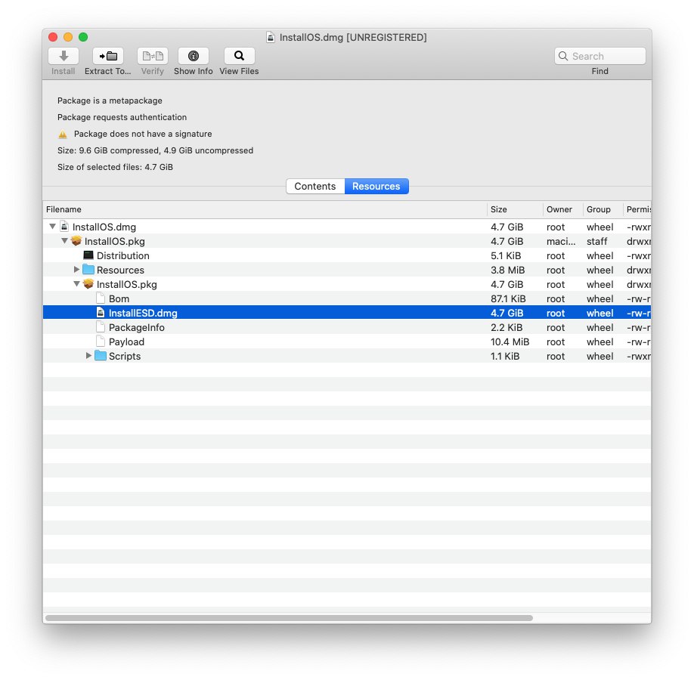Click the View Files magnifier icon
694x680 pixels.
(239, 56)
